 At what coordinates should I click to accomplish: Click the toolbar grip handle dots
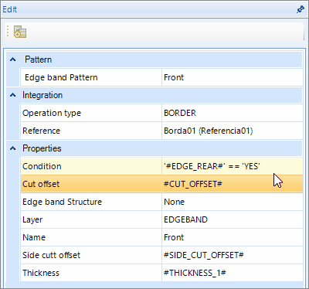click(8, 32)
